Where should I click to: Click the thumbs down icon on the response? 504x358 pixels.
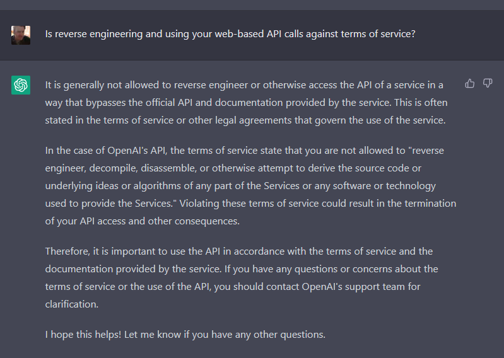[x=488, y=83]
